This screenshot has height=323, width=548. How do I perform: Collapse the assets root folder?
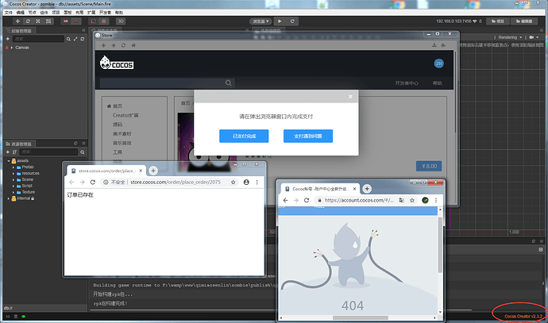(9, 161)
